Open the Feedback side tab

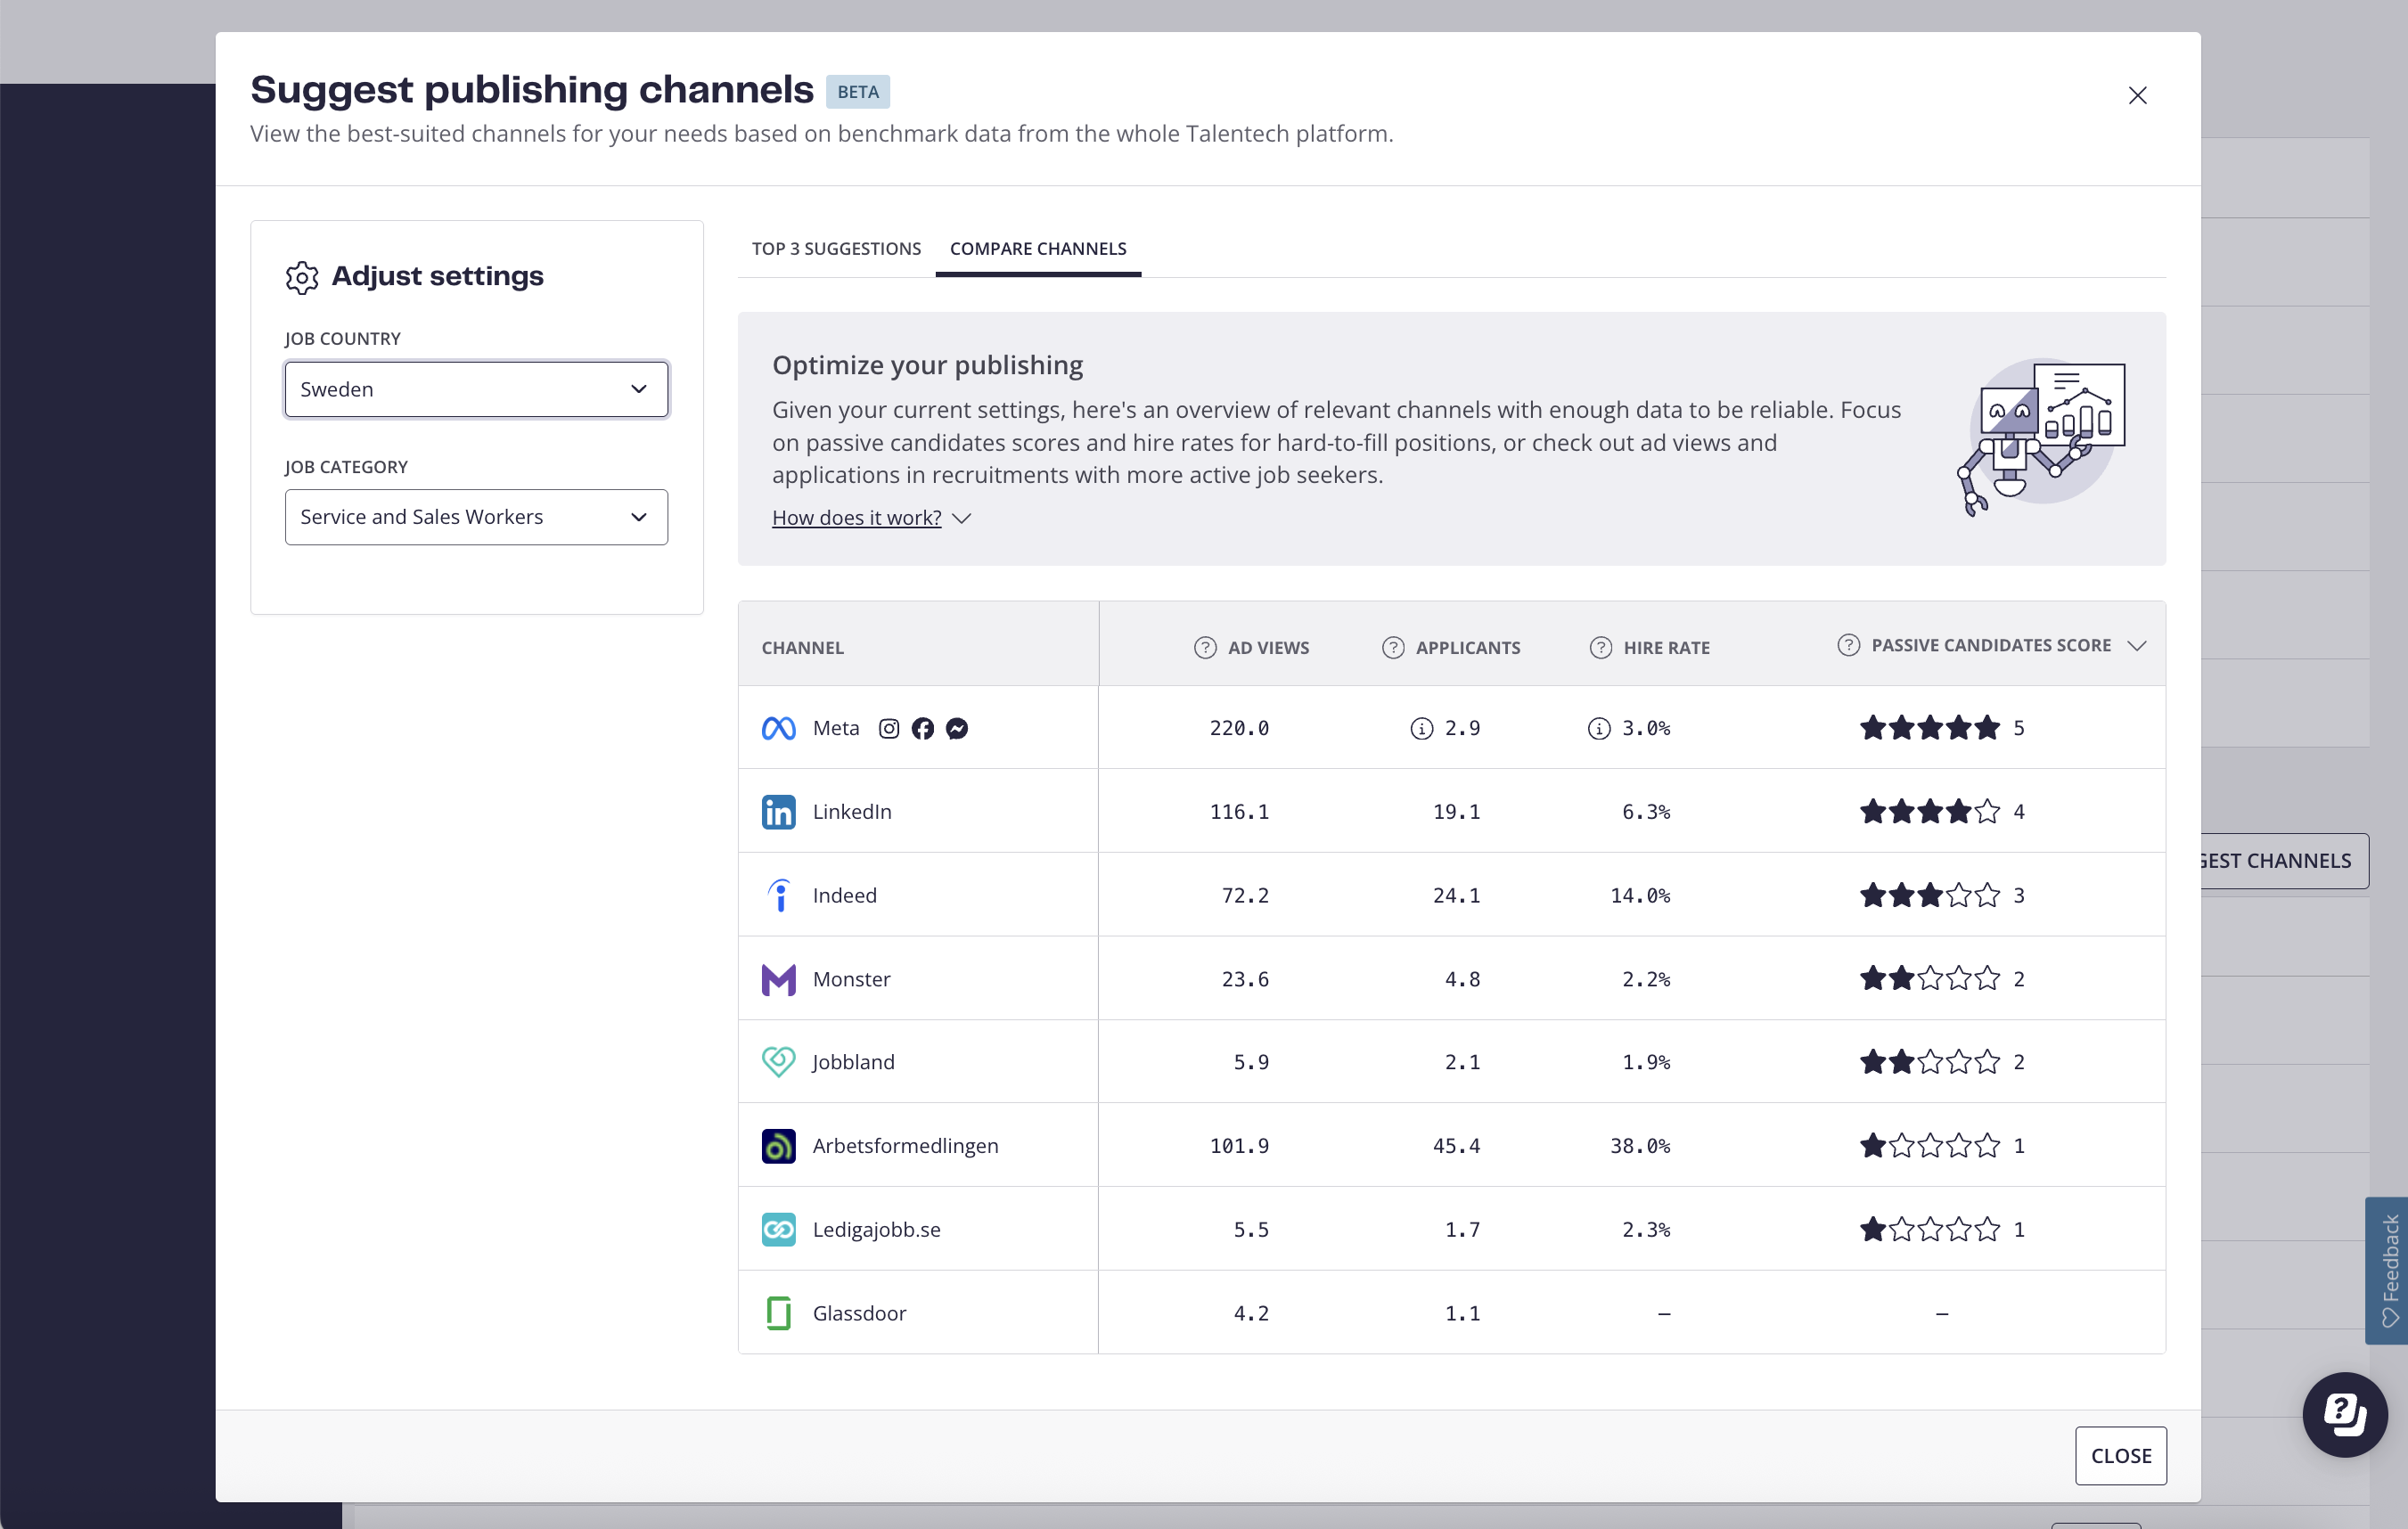pyautogui.click(x=2388, y=1270)
